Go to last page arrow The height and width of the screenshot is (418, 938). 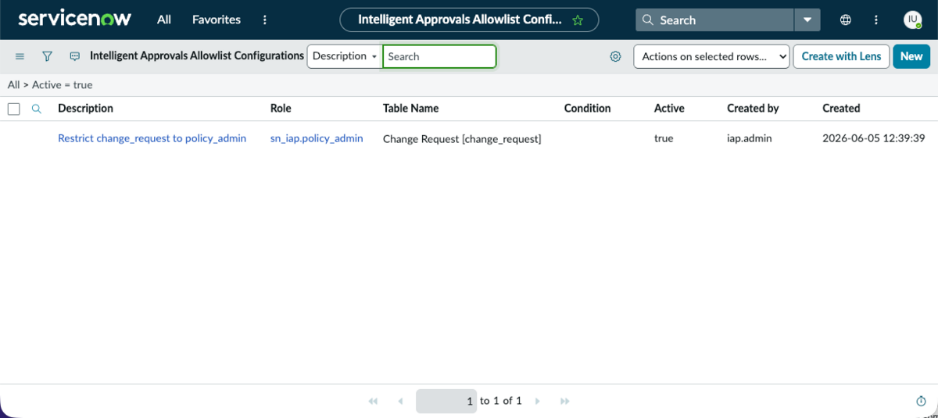point(564,401)
